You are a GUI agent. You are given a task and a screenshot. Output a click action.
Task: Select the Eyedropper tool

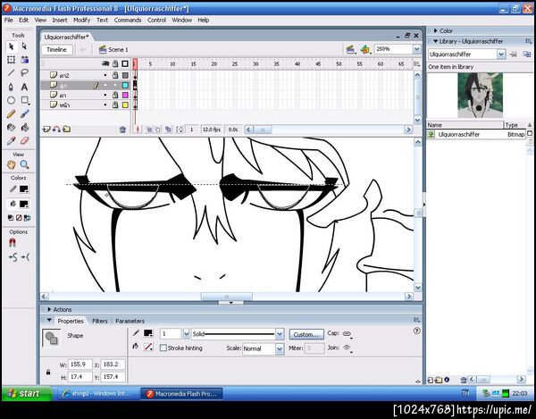(x=11, y=141)
